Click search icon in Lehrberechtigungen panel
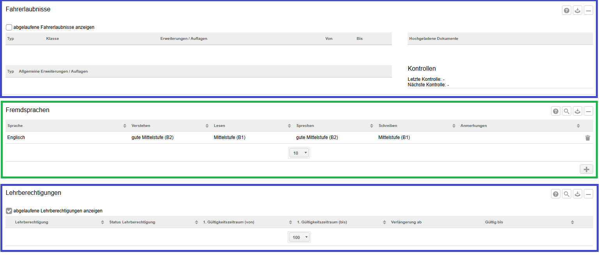The width and height of the screenshot is (599, 255). pos(567,194)
